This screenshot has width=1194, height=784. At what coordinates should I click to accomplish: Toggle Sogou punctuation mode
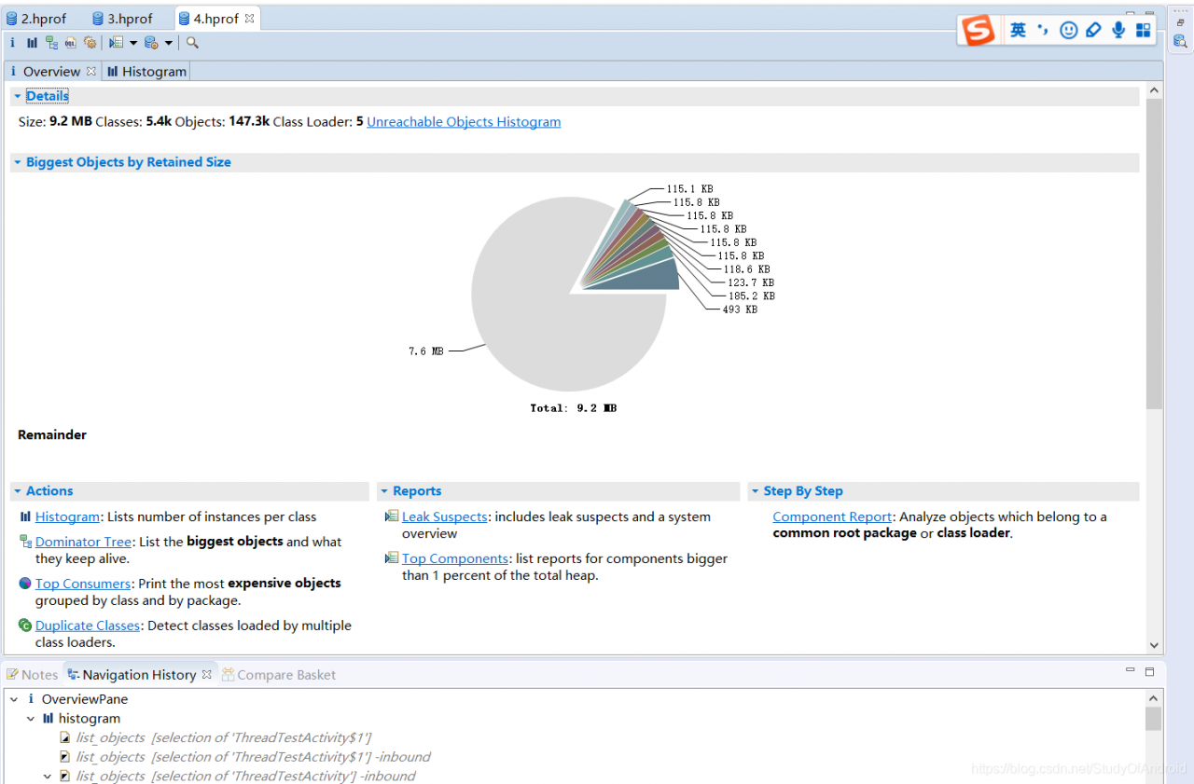click(x=1043, y=31)
